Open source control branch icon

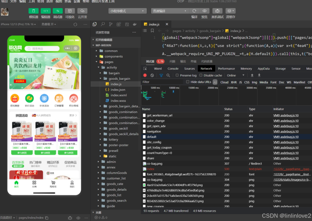pos(111,24)
